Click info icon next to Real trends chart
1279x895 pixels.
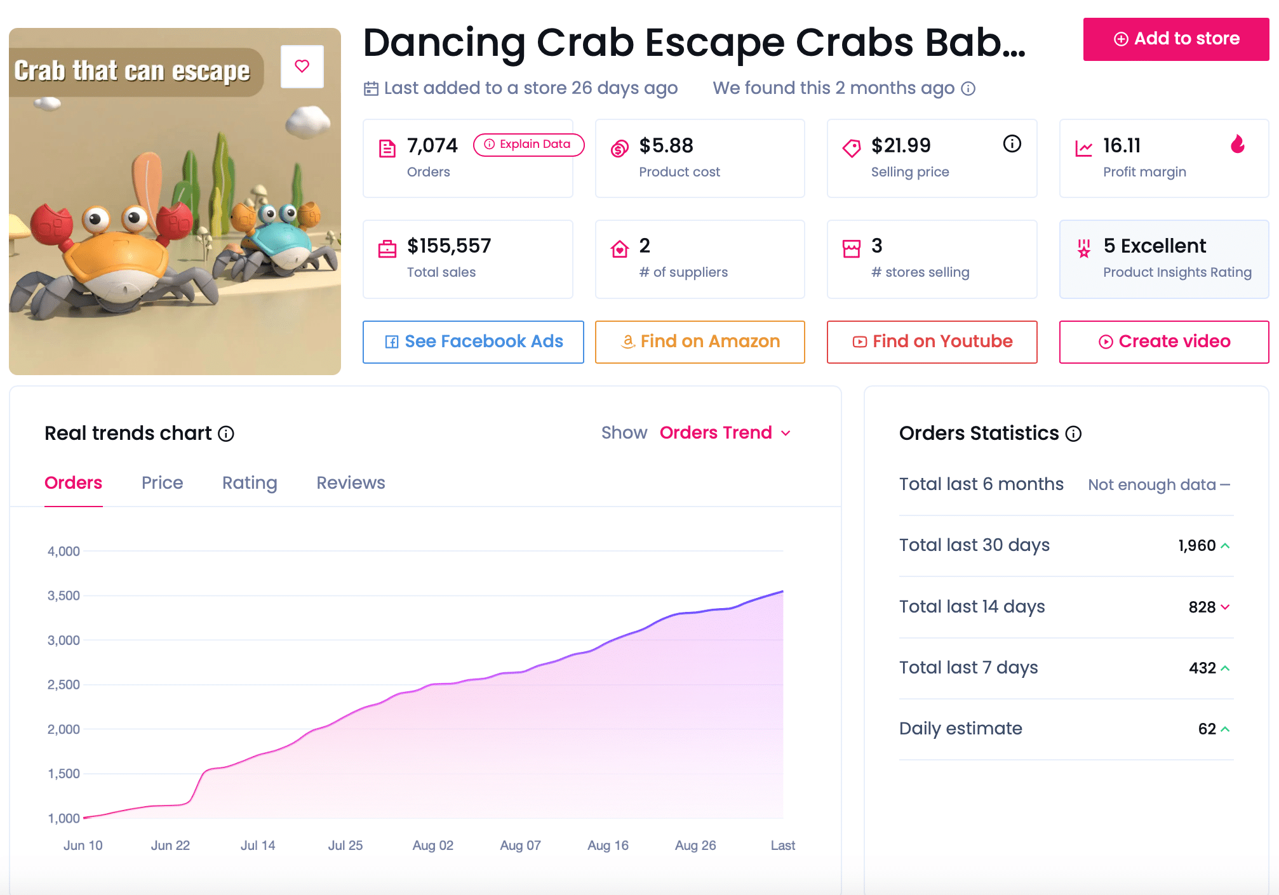click(x=226, y=434)
